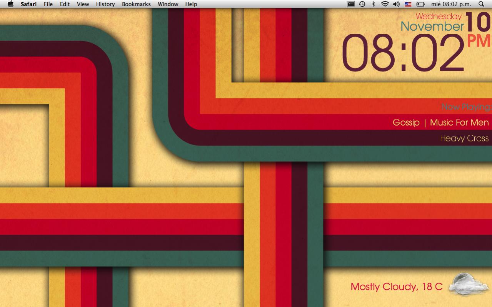Open the Wi-Fi status menu
Image resolution: width=492 pixels, height=307 pixels.
coord(385,4)
